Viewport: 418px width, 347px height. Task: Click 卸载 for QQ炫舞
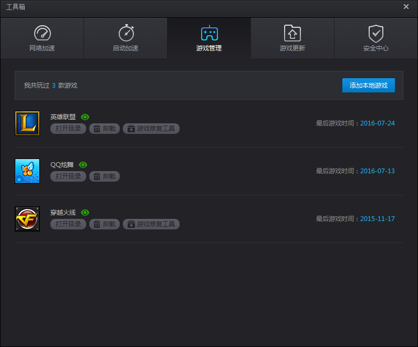(104, 176)
